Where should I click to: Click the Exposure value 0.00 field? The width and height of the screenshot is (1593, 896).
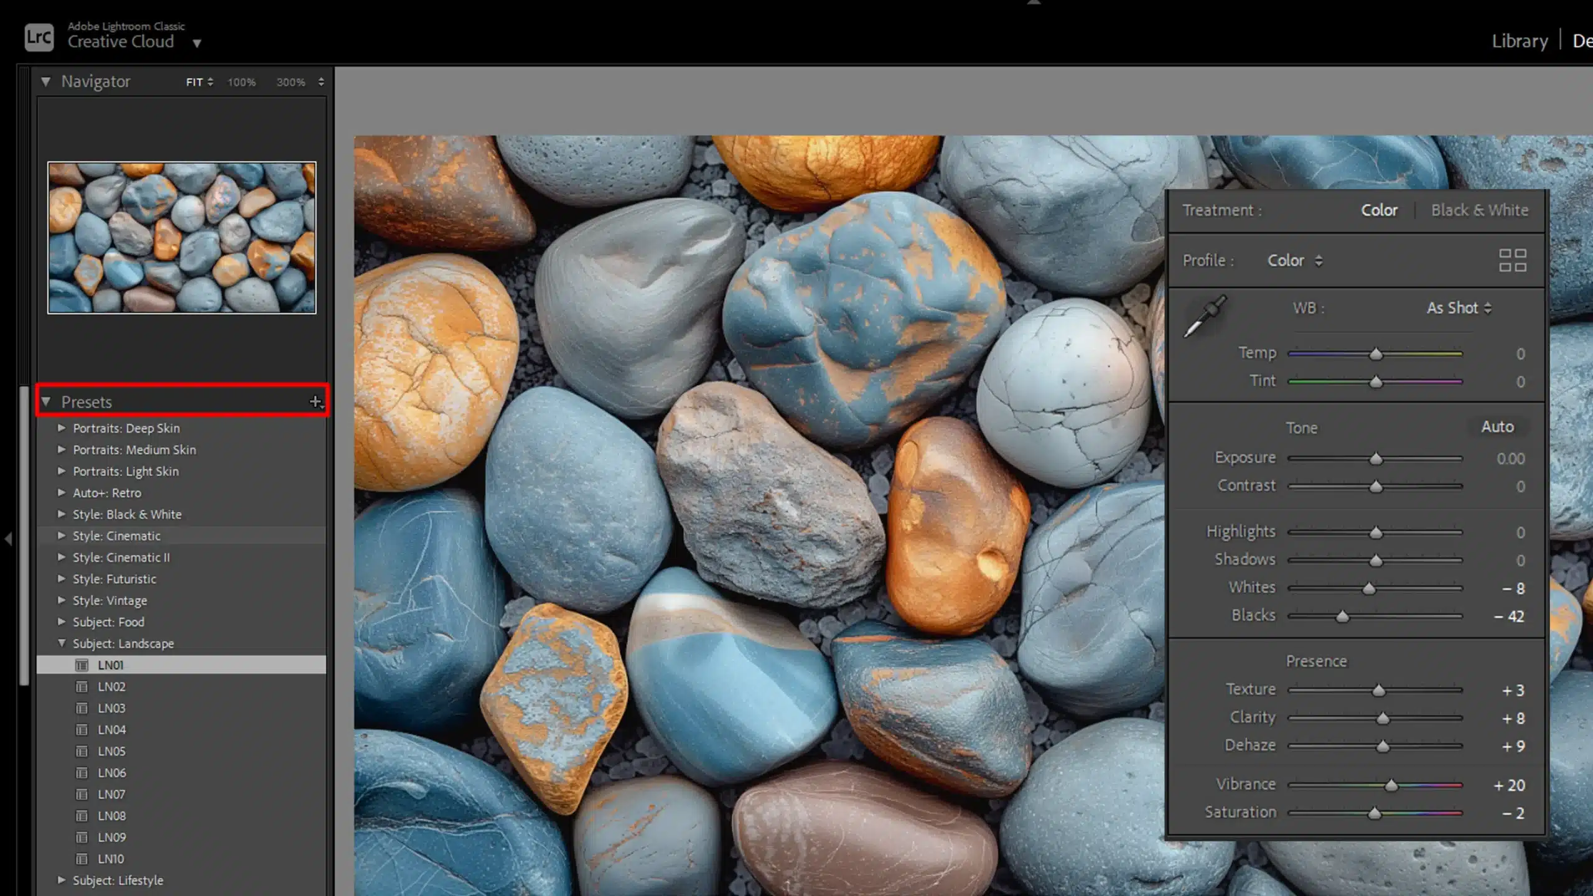[x=1510, y=459]
